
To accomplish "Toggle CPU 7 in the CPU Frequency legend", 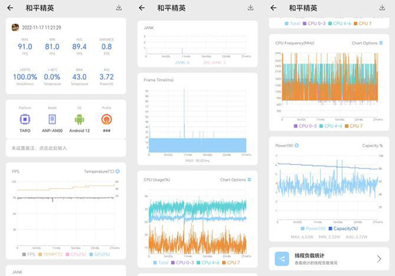I will coord(352,126).
